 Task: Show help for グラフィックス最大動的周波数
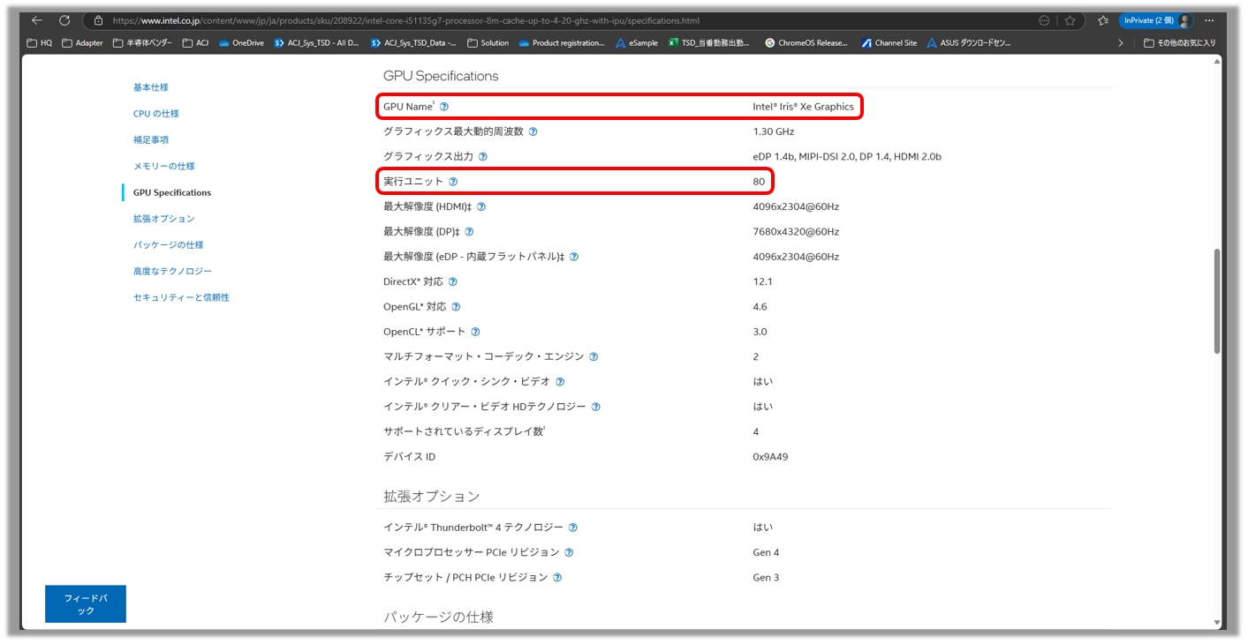pyautogui.click(x=533, y=131)
